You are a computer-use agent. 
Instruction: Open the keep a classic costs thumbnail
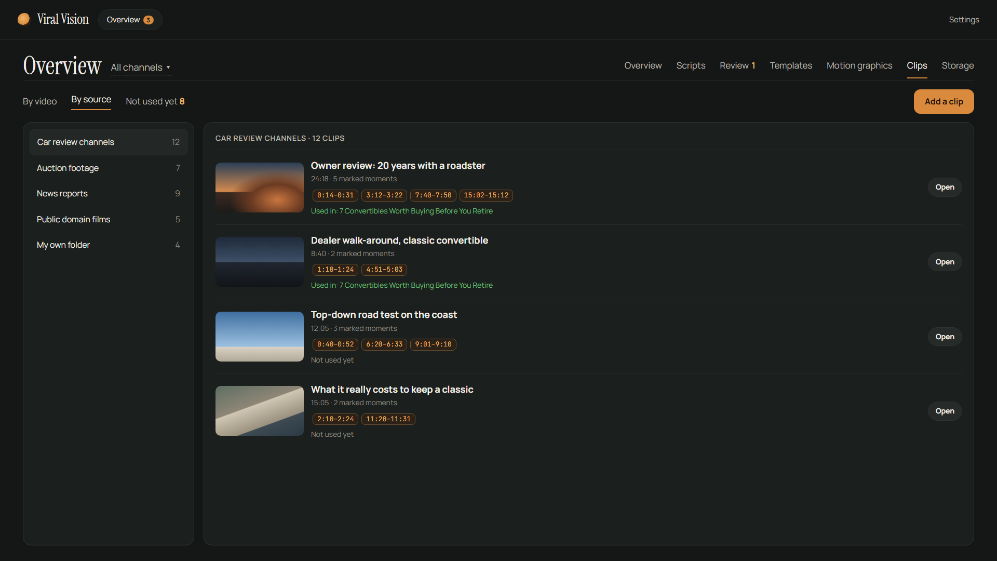[x=259, y=411]
